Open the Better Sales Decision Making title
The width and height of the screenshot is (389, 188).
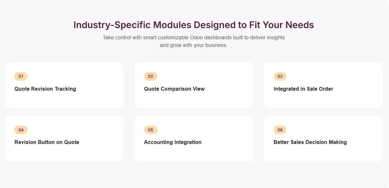310,142
